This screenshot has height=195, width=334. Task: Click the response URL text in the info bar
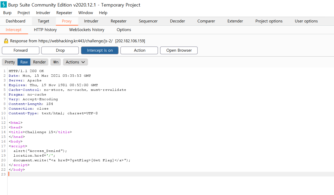(75, 41)
